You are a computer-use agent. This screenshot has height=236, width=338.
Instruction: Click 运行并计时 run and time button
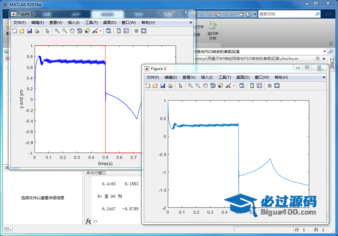(213, 31)
